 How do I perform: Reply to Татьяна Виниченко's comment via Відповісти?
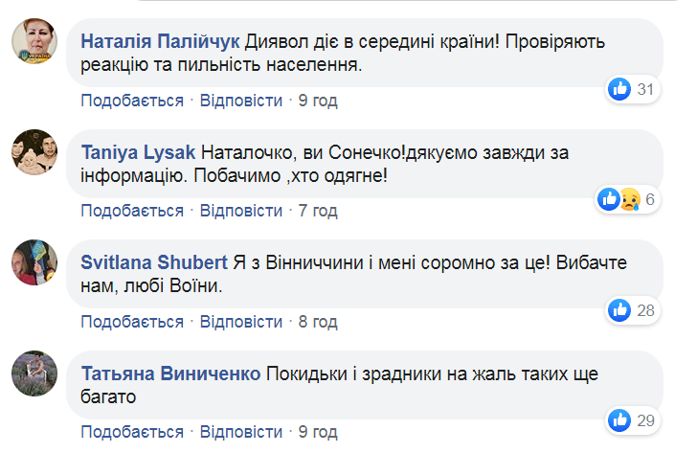[242, 431]
